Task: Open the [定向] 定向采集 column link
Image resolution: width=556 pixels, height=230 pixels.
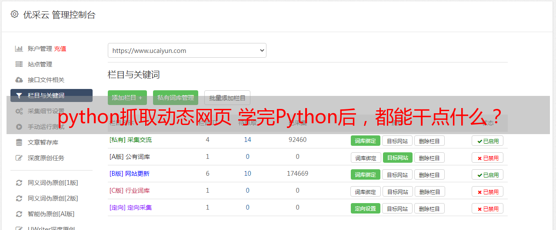Action: [130, 207]
